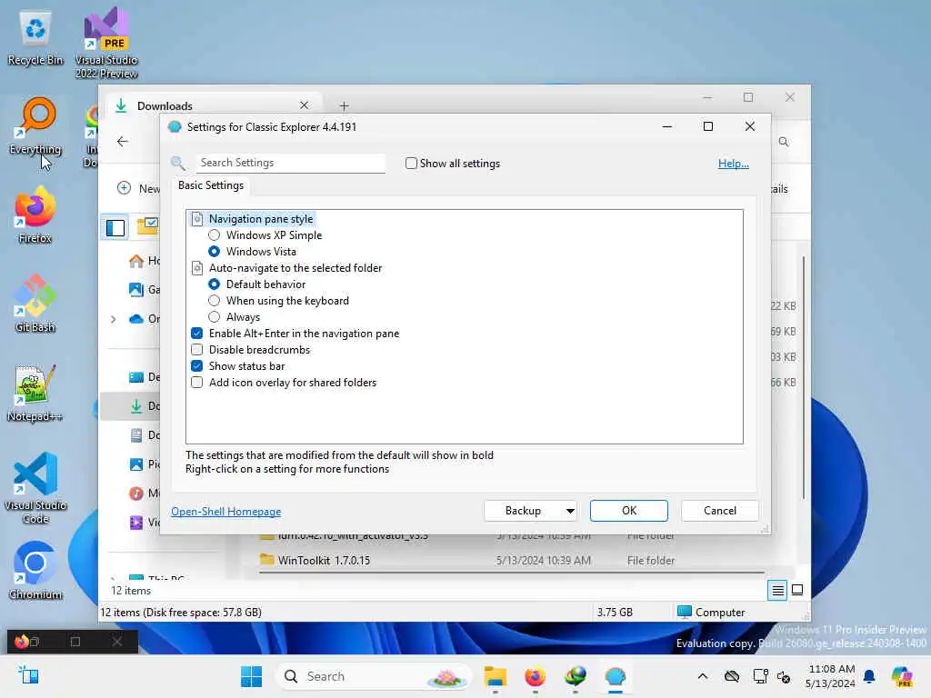The image size is (931, 698).
Task: Toggle Show status bar checkbox
Action: click(x=197, y=366)
